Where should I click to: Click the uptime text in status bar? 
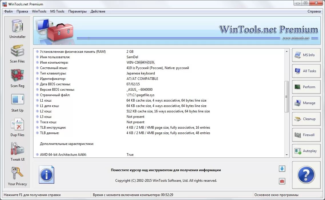pyautogui.click(x=133, y=195)
